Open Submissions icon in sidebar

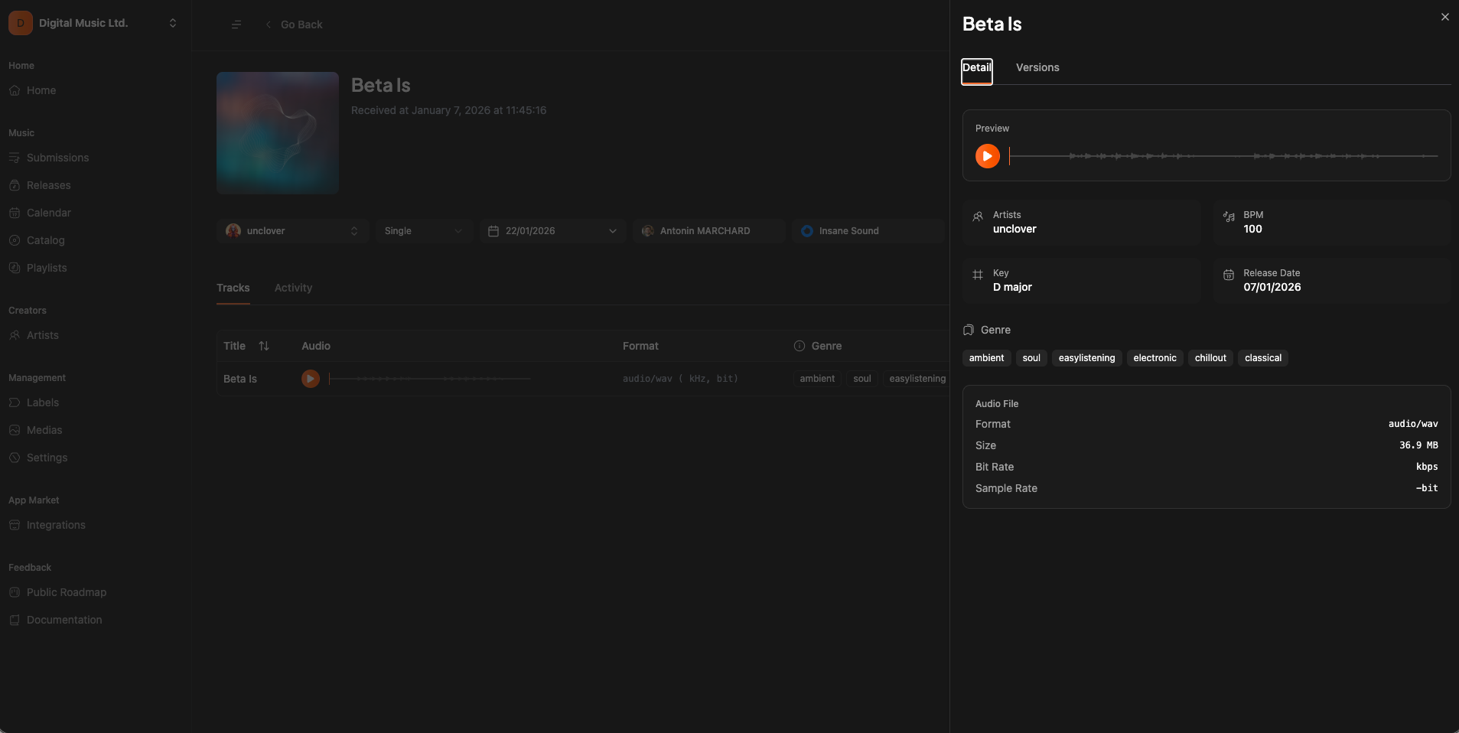15,158
